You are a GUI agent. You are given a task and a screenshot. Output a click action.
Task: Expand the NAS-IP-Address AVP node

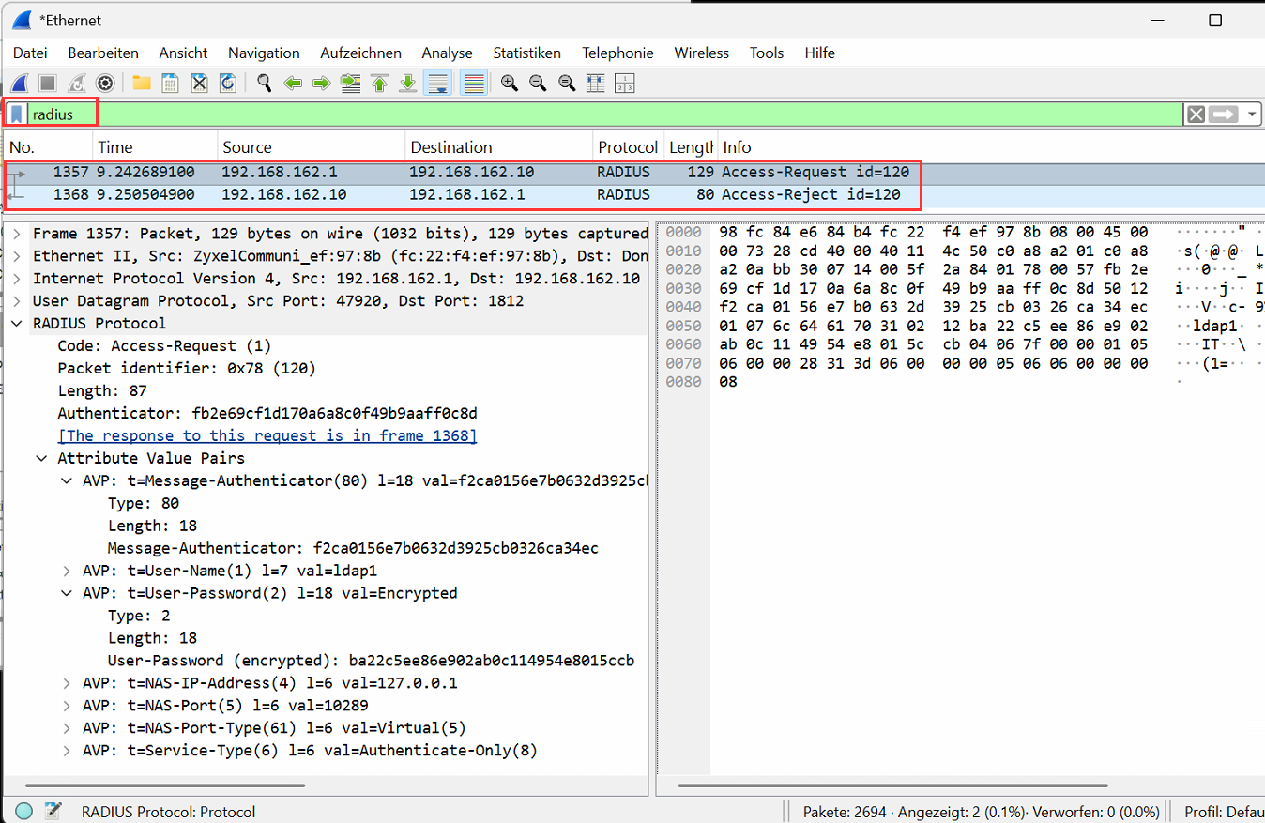67,683
